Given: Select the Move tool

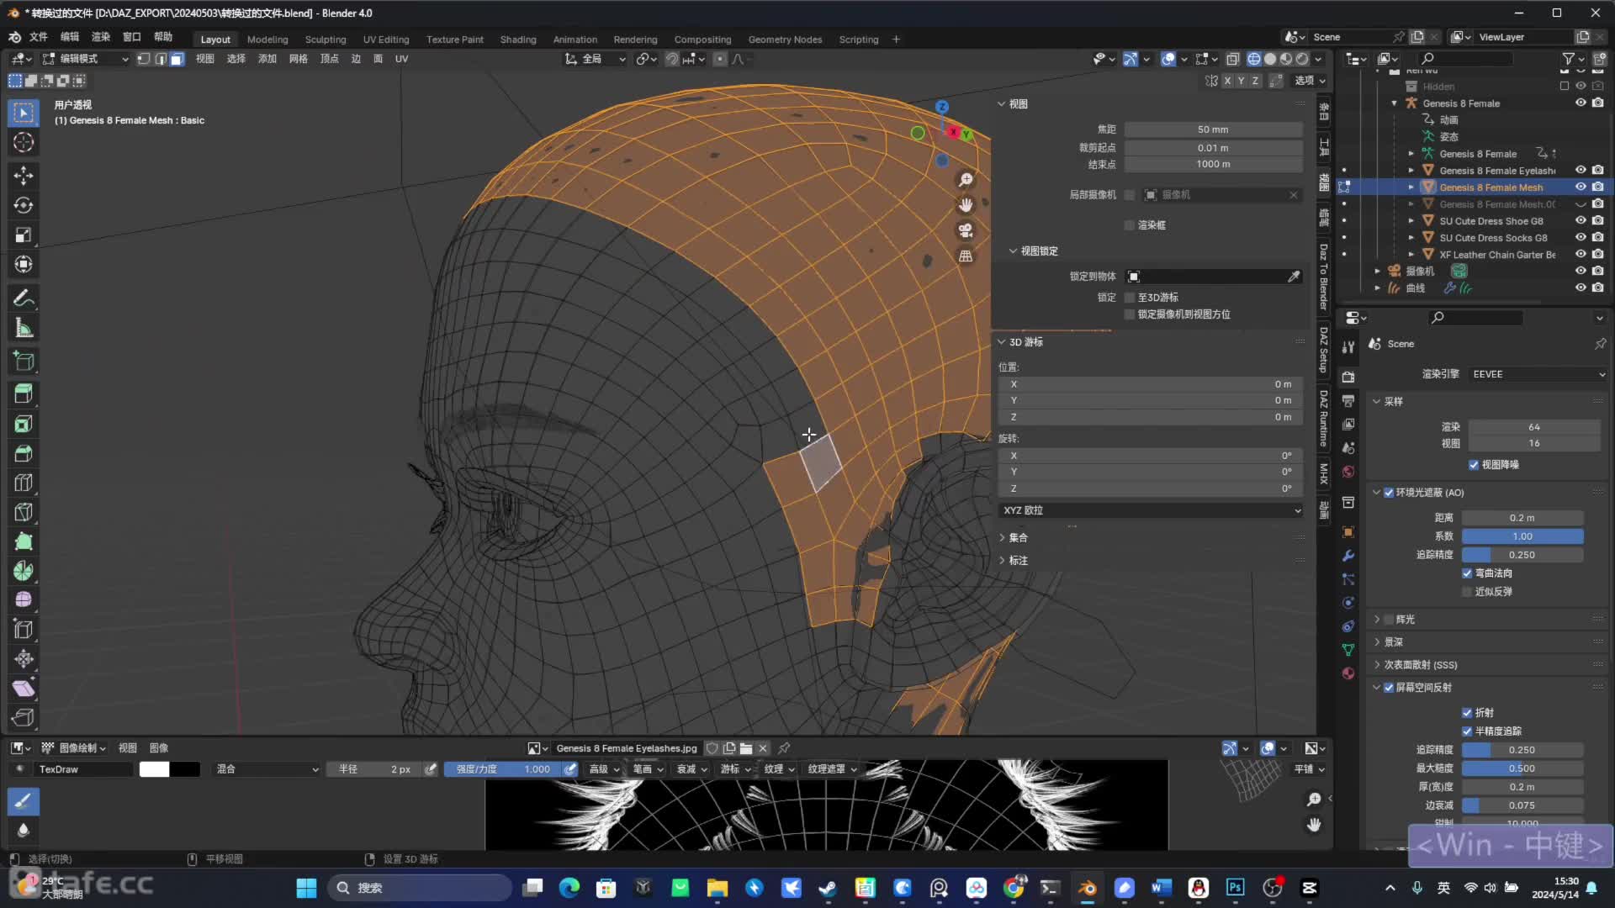Looking at the screenshot, I should click(24, 175).
